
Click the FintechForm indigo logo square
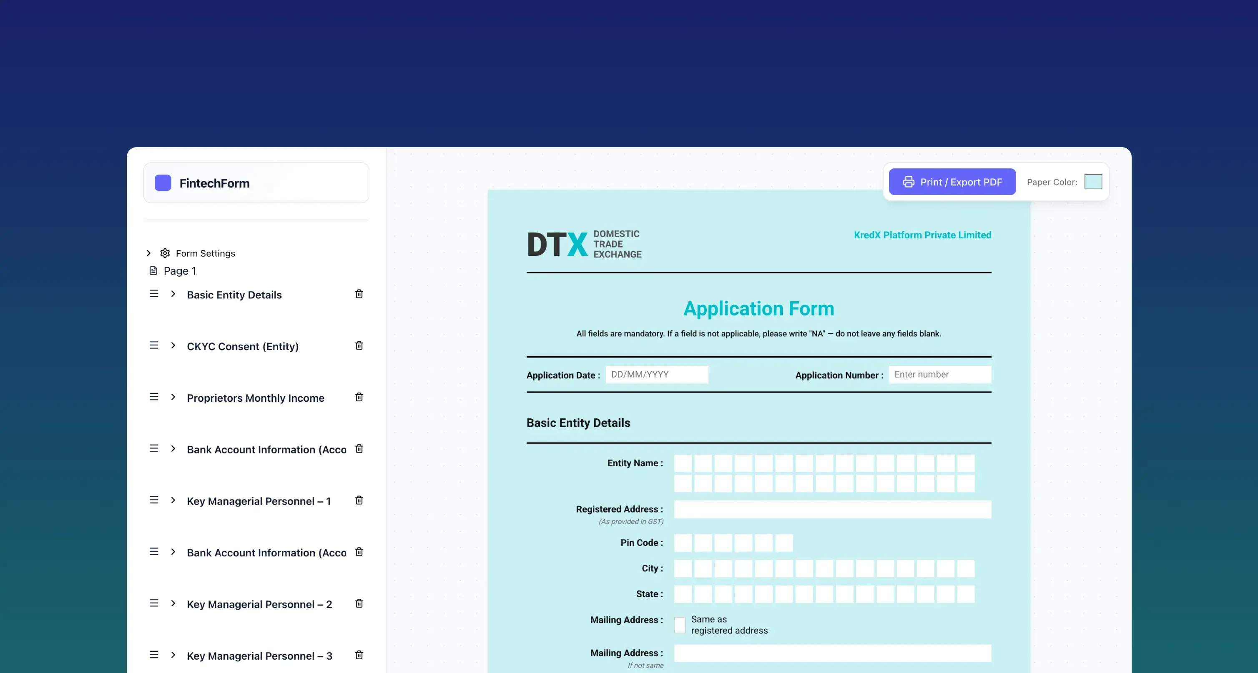tap(163, 183)
